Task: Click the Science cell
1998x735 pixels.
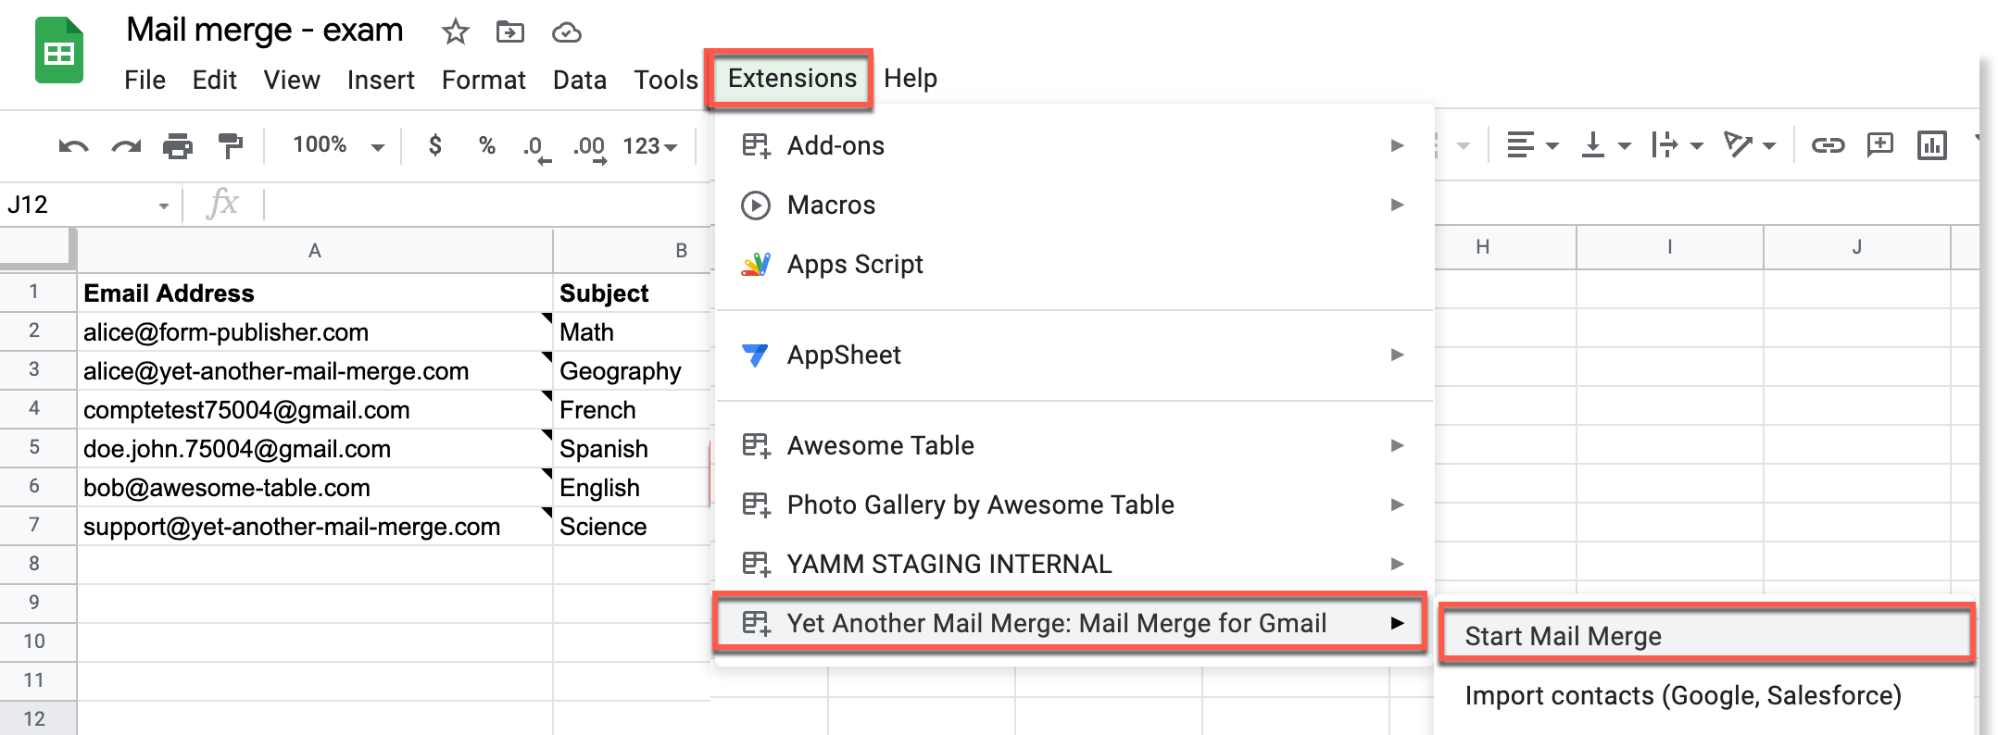Action: pos(633,527)
